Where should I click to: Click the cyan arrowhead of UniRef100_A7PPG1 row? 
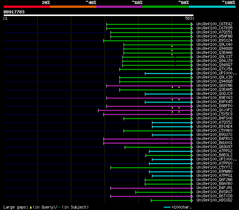point(192,176)
